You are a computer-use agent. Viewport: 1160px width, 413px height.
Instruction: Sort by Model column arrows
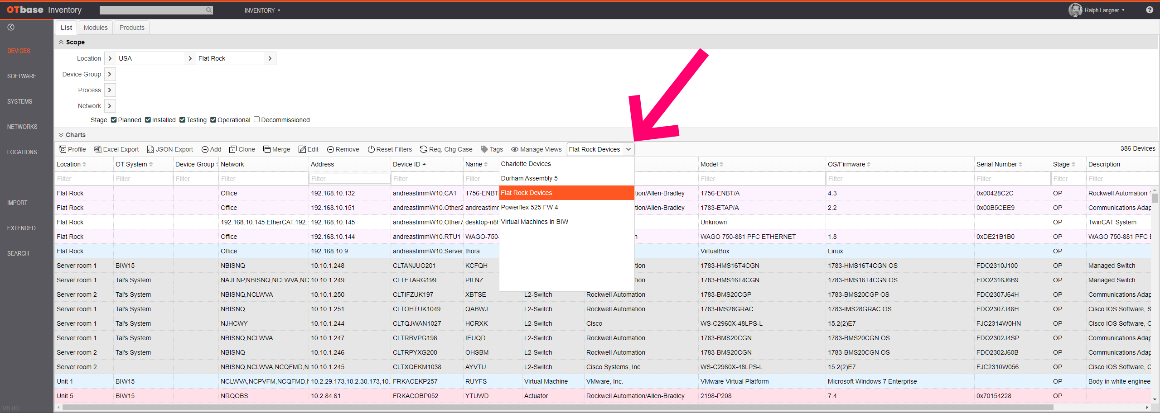[x=721, y=164]
